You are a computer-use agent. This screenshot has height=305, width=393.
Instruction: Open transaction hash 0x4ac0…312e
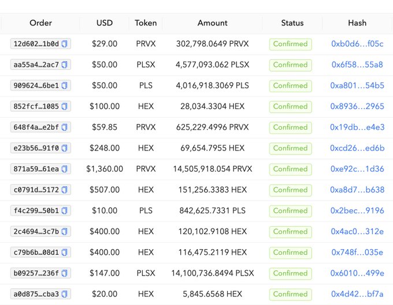point(357,231)
